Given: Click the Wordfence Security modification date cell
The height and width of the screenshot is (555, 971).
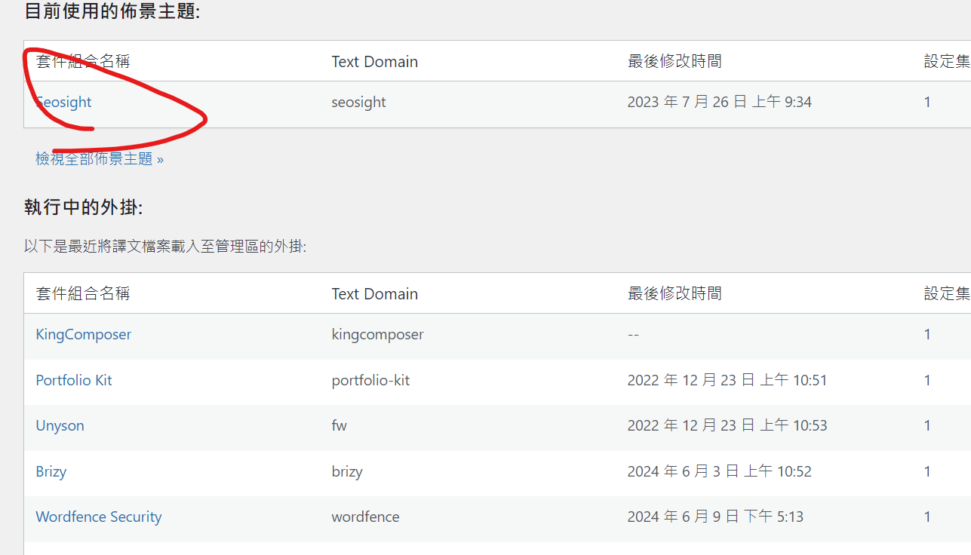Looking at the screenshot, I should click(715, 517).
